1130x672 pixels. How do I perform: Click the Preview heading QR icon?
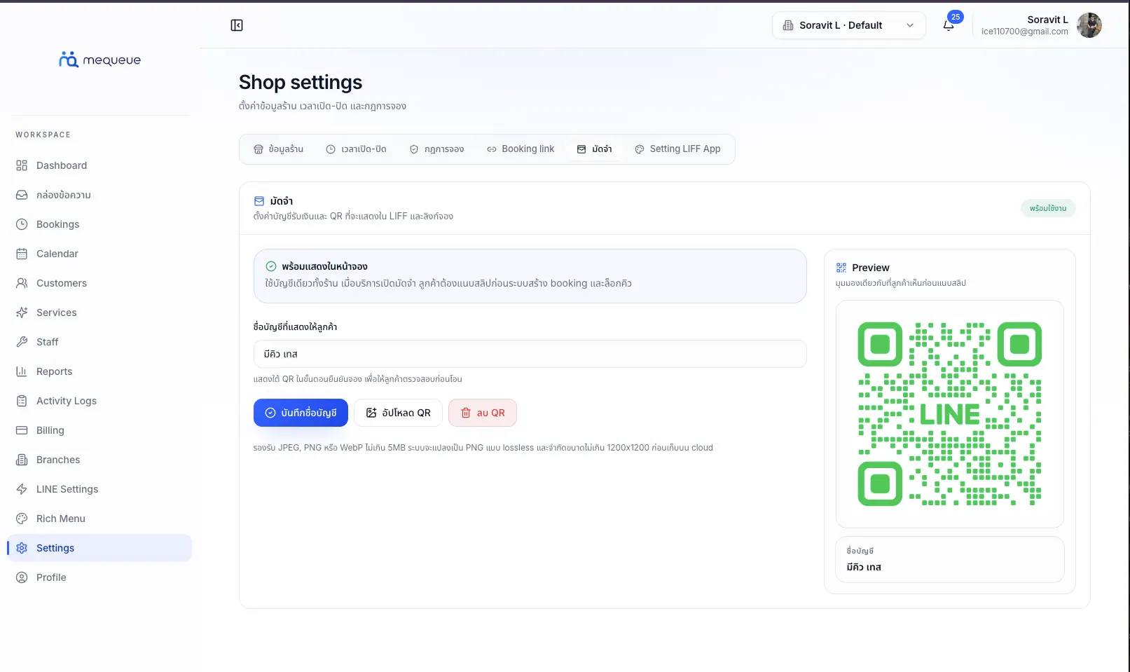coord(841,268)
